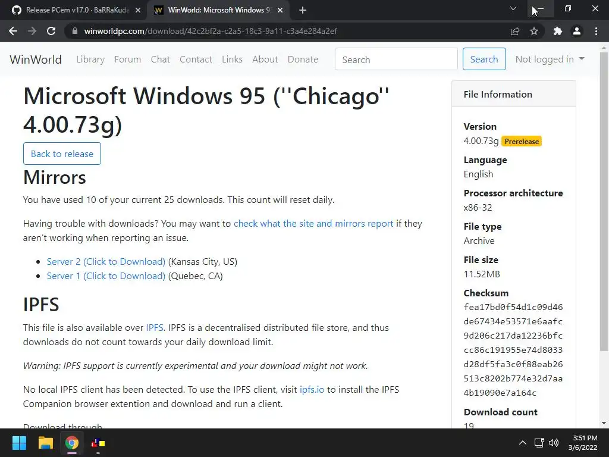609x457 pixels.
Task: Click the checksum line fea17bd0f54d1c09d46
Action: [513, 307]
